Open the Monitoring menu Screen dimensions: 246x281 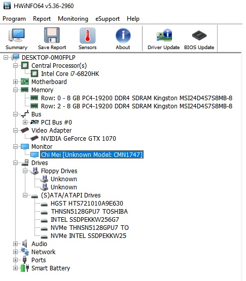click(x=73, y=19)
